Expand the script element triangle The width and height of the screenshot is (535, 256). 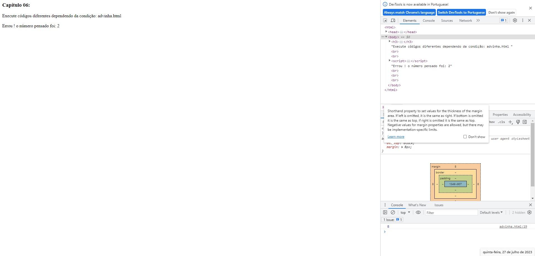coord(390,61)
